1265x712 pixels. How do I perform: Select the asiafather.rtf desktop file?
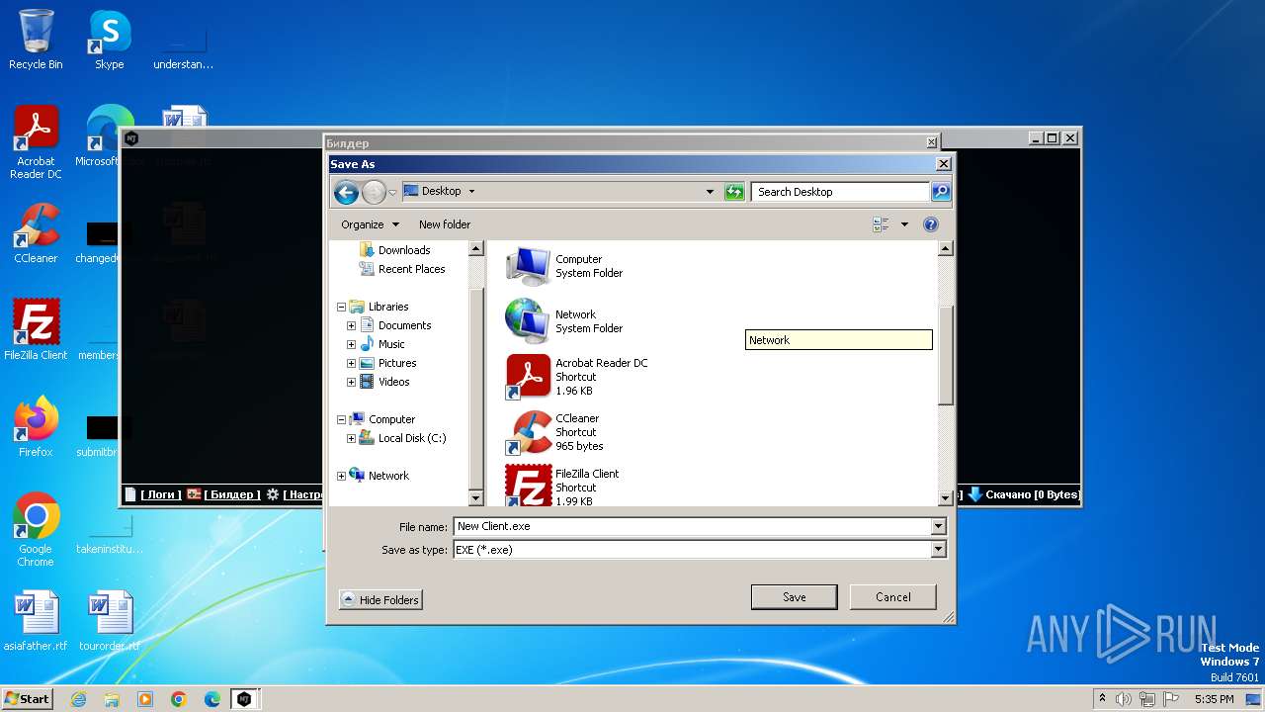coord(36,621)
